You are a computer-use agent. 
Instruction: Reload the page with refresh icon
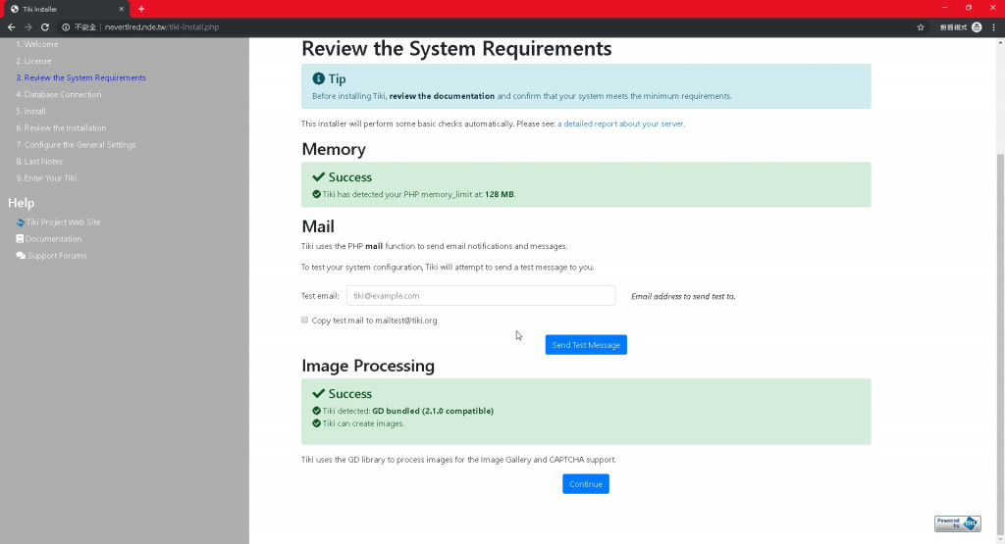pos(45,26)
